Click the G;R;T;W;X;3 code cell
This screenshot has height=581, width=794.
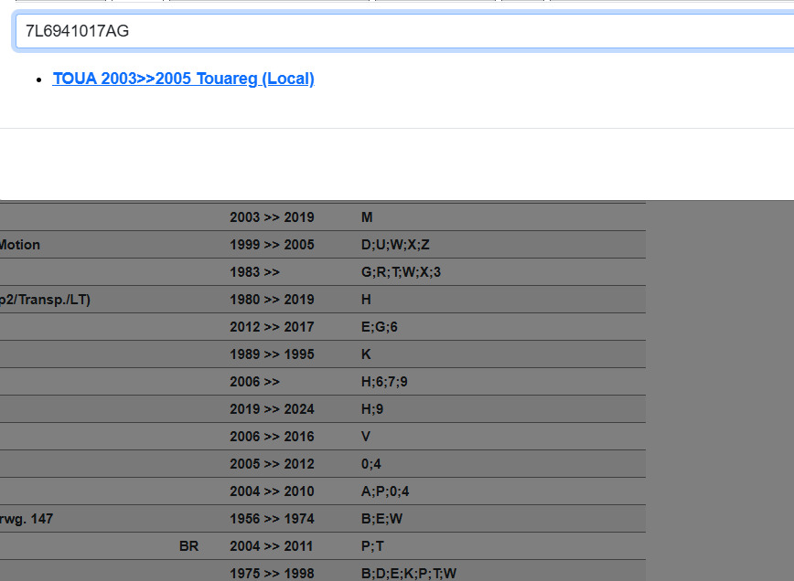(x=401, y=272)
